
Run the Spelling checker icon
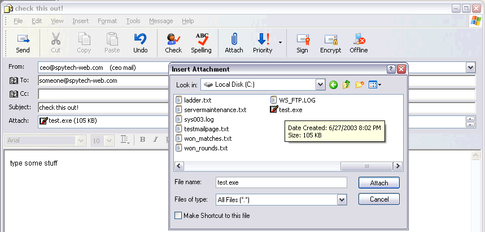[x=201, y=43]
